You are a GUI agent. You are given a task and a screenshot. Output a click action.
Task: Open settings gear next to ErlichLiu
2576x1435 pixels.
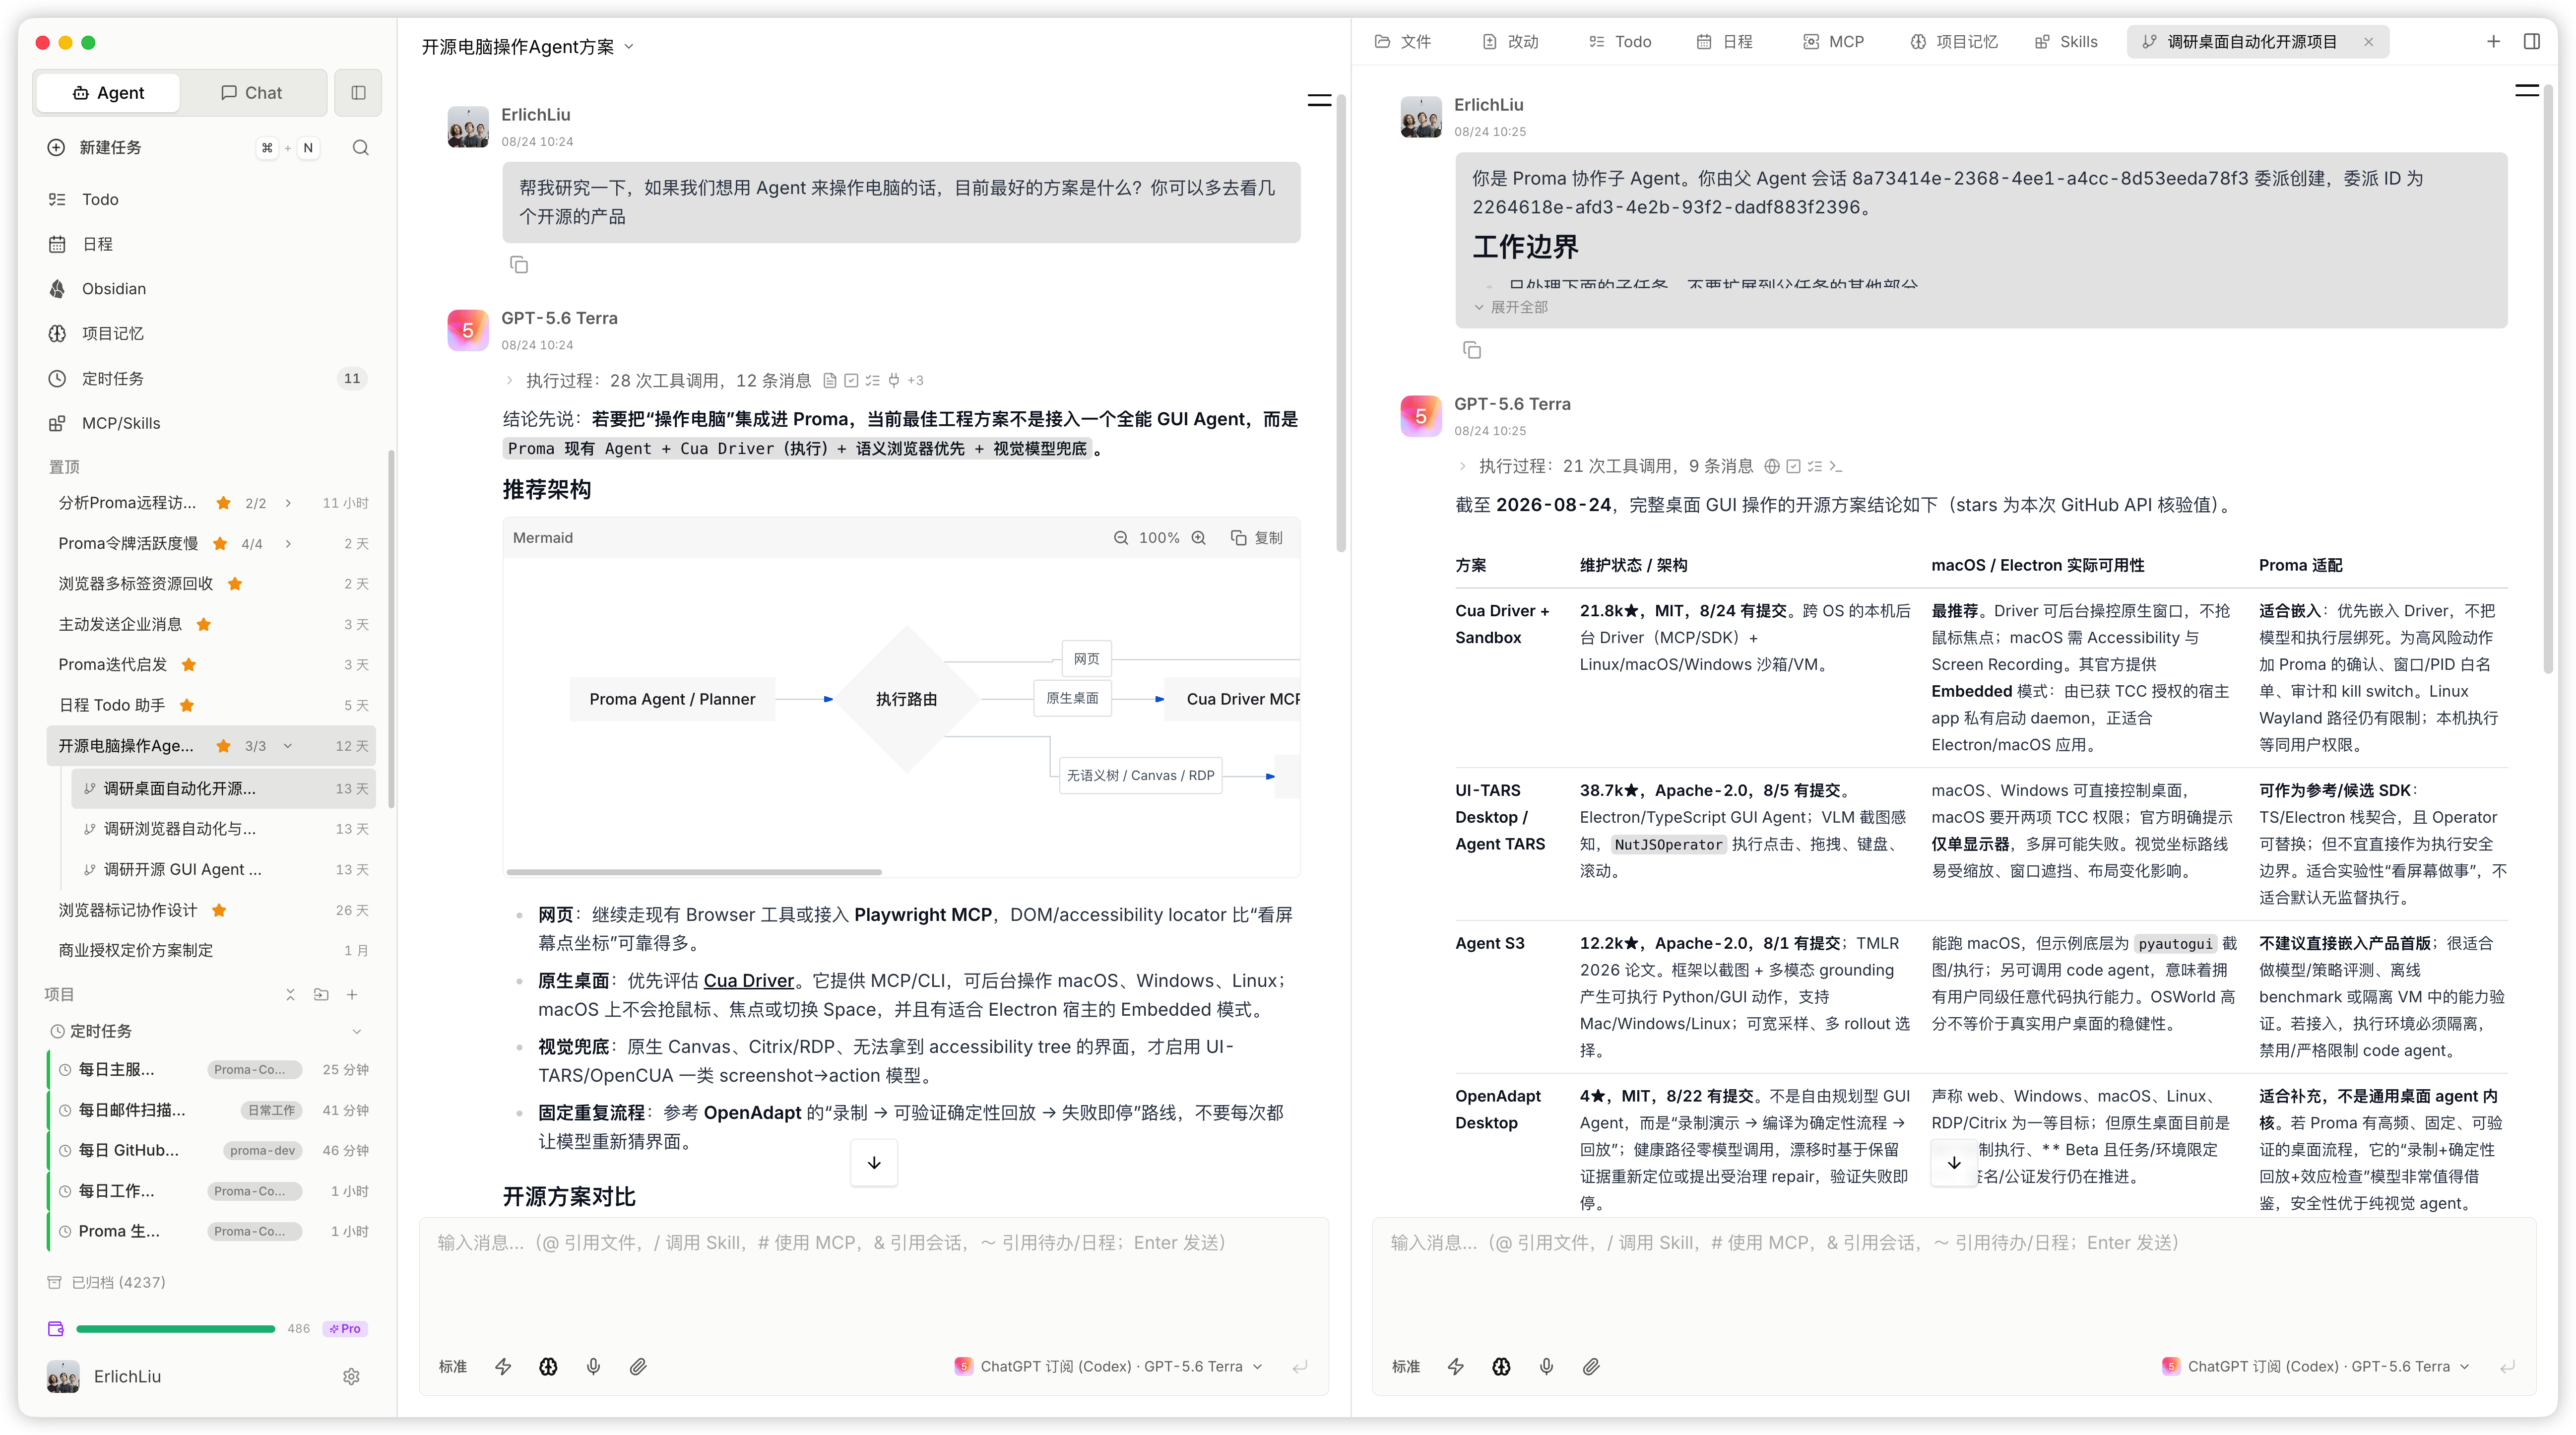click(351, 1377)
